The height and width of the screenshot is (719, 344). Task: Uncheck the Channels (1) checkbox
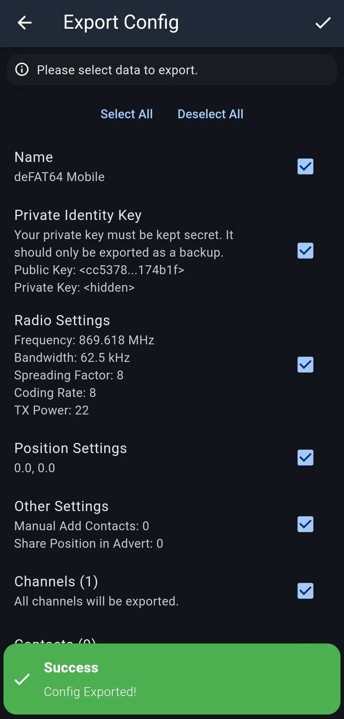pos(305,591)
